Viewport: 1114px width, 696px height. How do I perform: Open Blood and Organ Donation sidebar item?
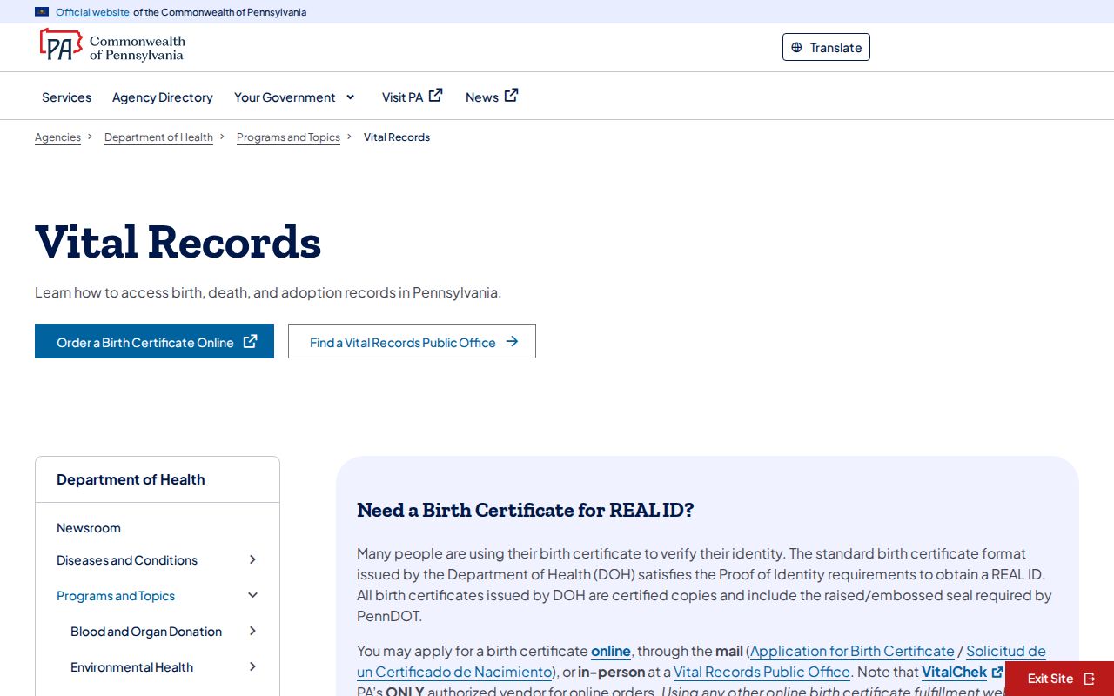point(146,632)
